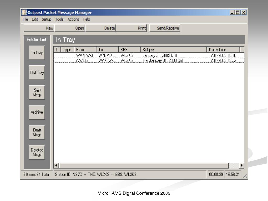The height and width of the screenshot is (201, 268).
Task: Click subject 'January 31, 2009 Drill'
Action: (160, 55)
